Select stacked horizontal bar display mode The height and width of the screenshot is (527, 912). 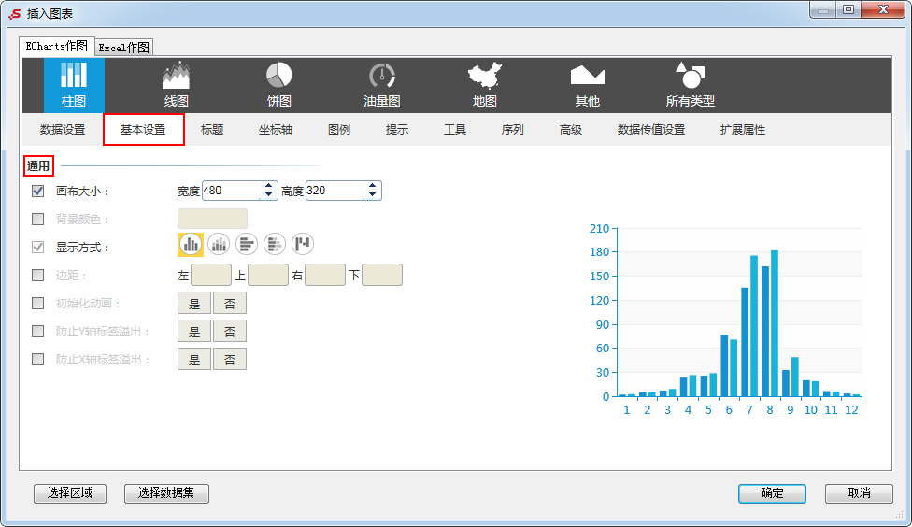tap(275, 244)
